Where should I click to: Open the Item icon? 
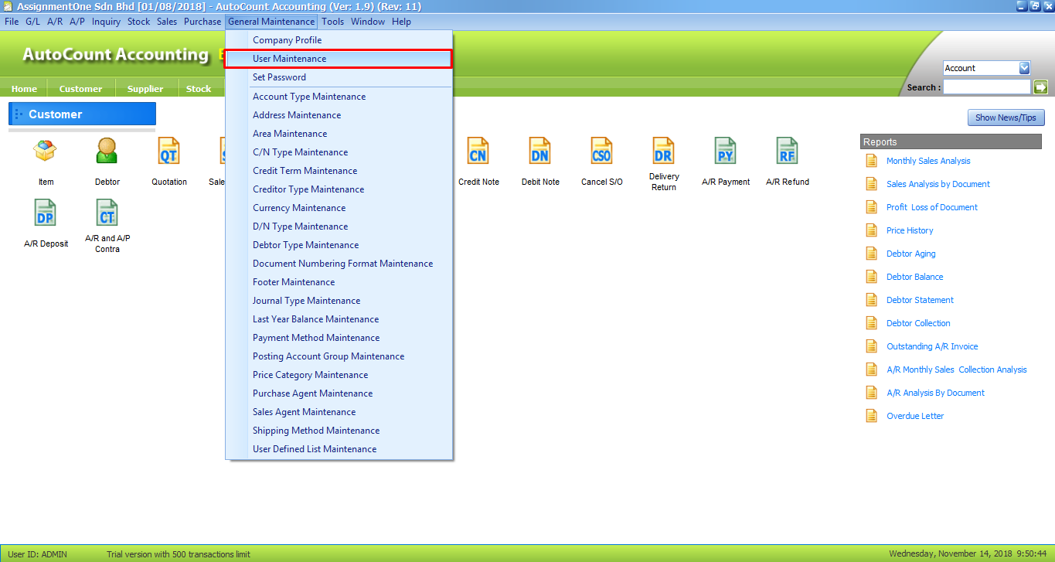[46, 151]
